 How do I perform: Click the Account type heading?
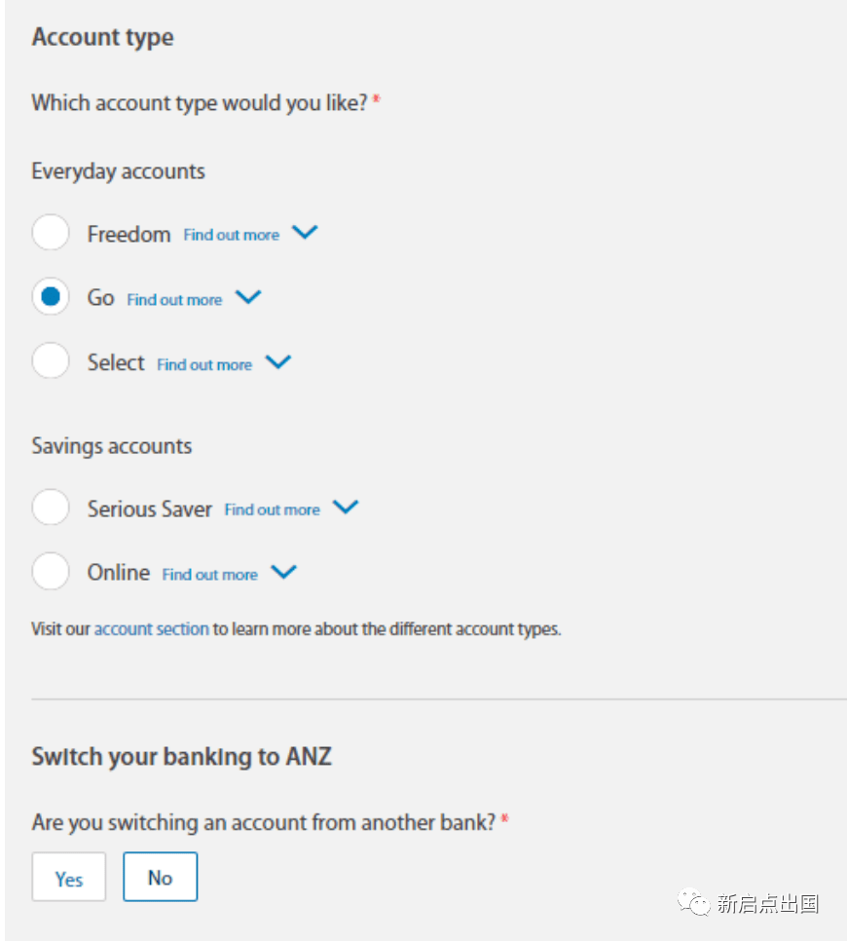pos(102,38)
